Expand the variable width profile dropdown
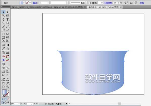 click(x=67, y=3)
